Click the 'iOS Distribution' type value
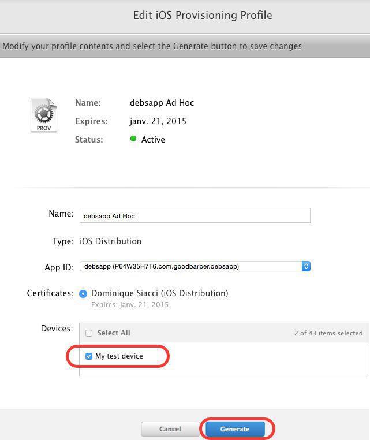Image resolution: width=370 pixels, height=440 pixels. tap(110, 241)
